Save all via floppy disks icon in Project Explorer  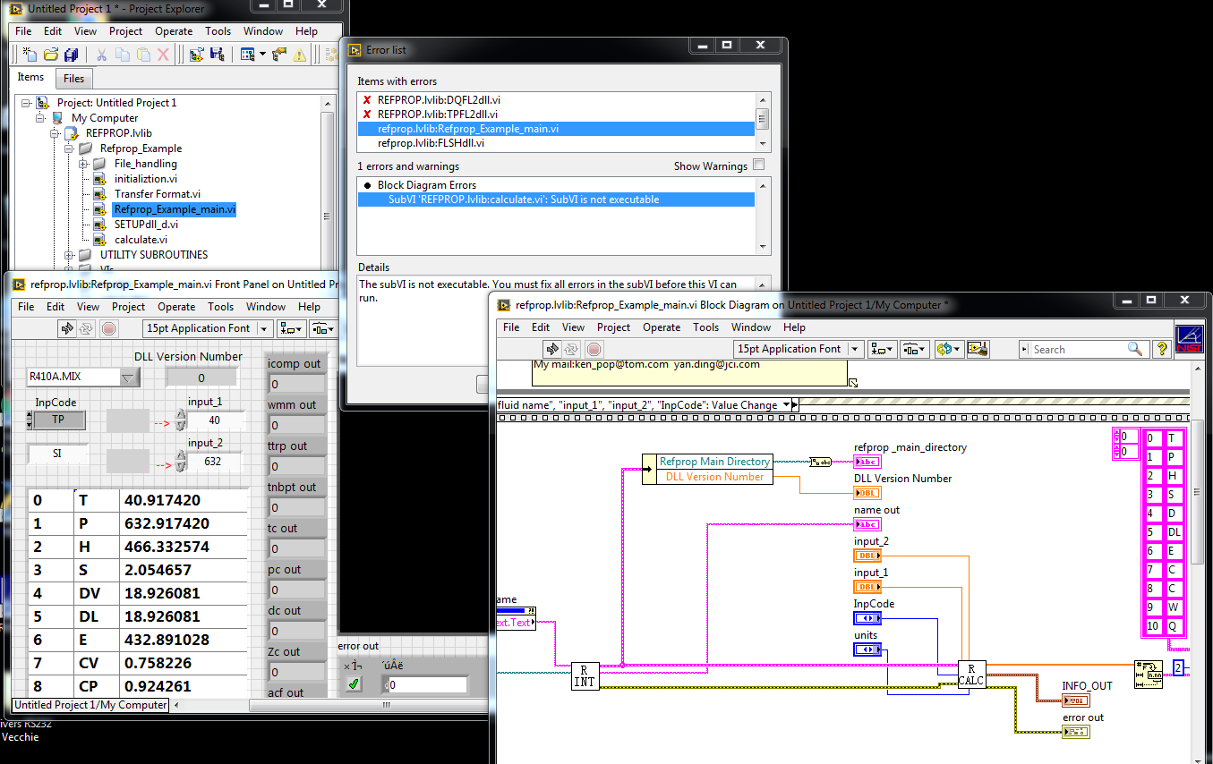71,55
